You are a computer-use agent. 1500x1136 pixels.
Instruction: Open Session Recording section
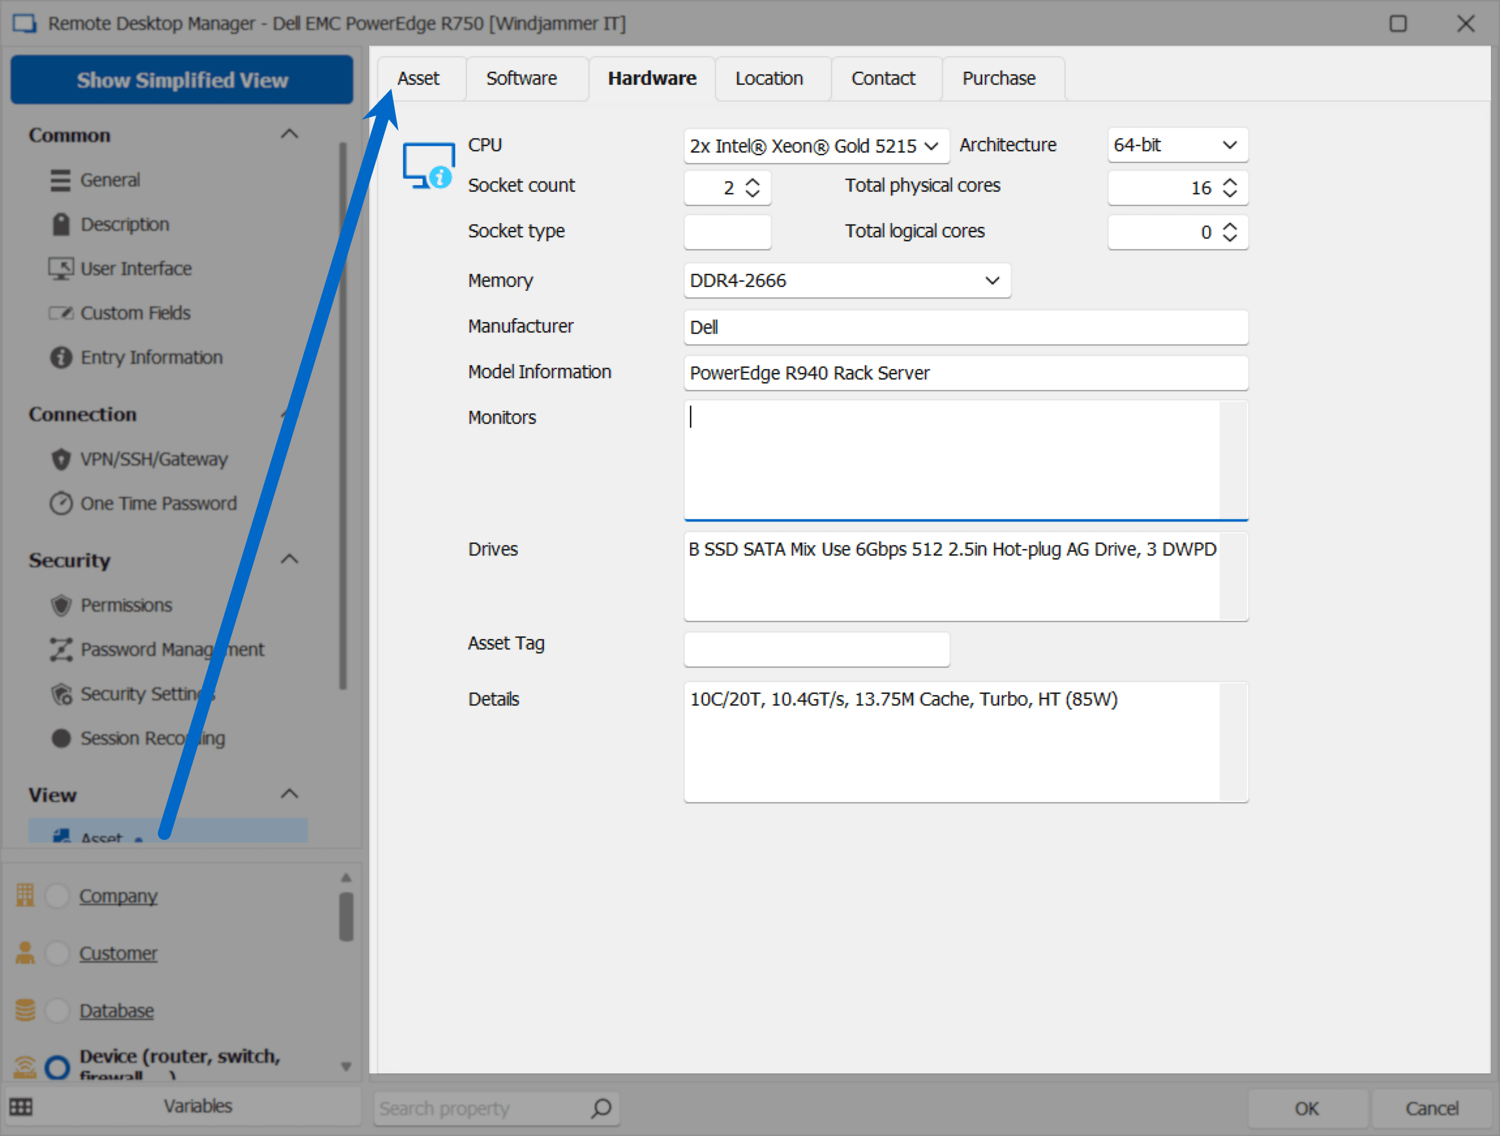(153, 738)
